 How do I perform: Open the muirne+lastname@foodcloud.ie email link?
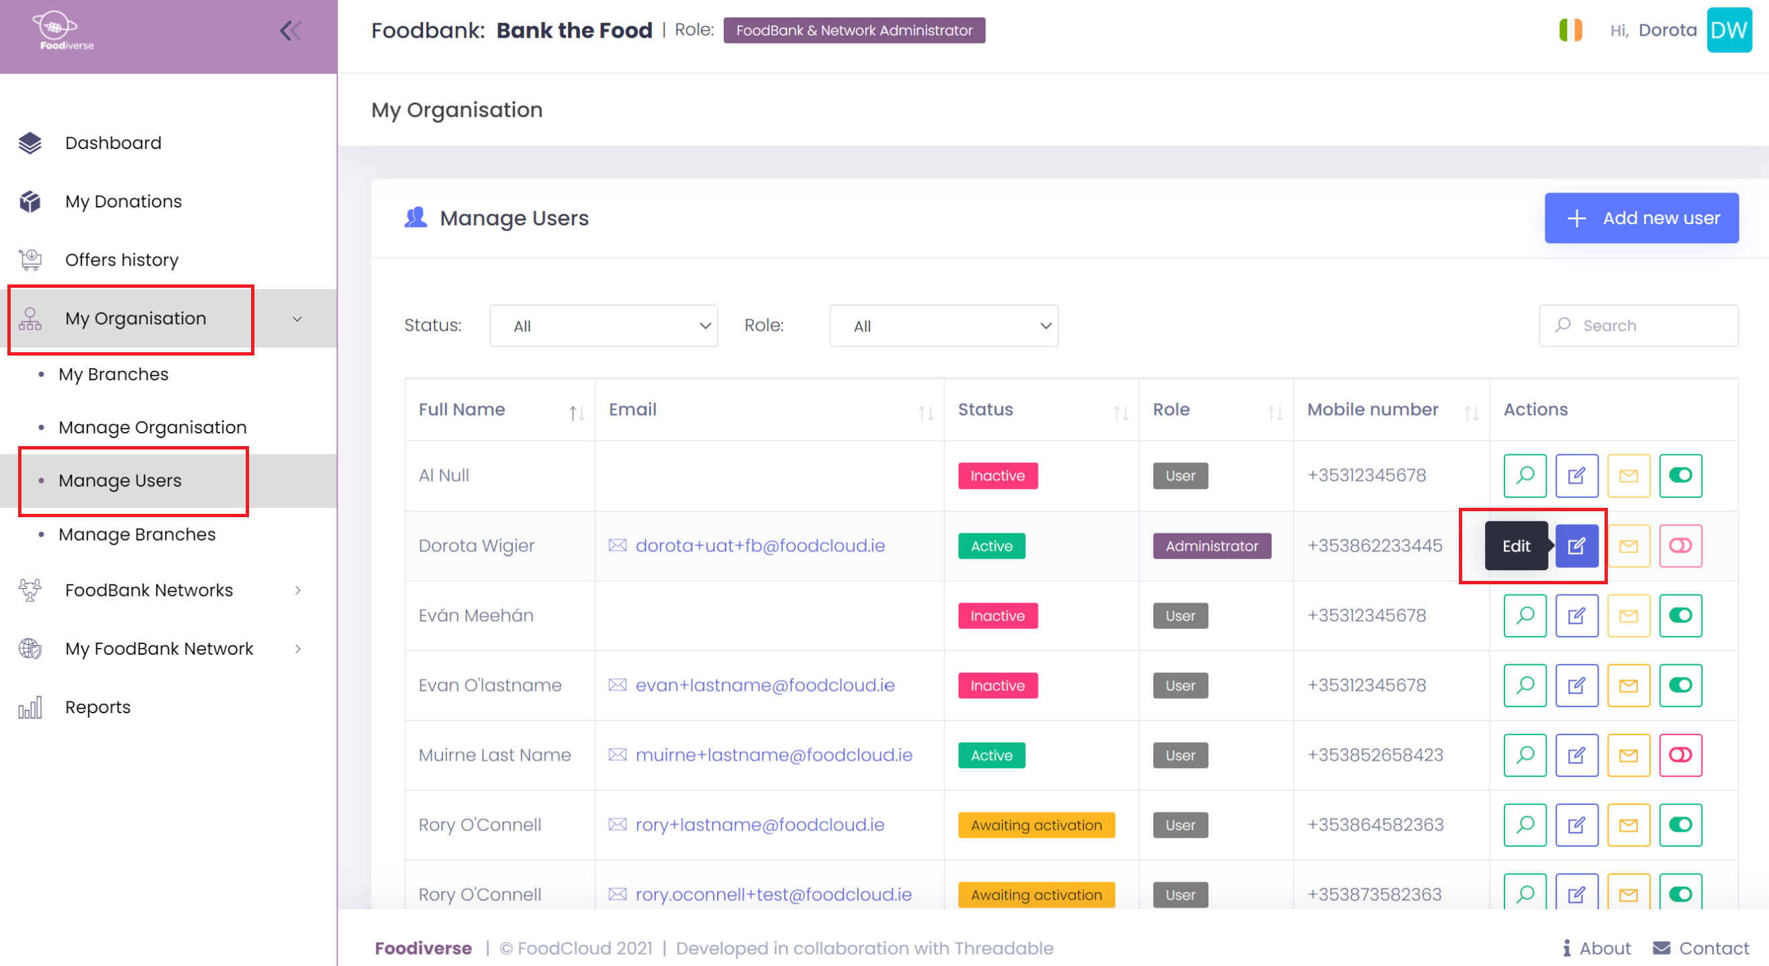(773, 755)
